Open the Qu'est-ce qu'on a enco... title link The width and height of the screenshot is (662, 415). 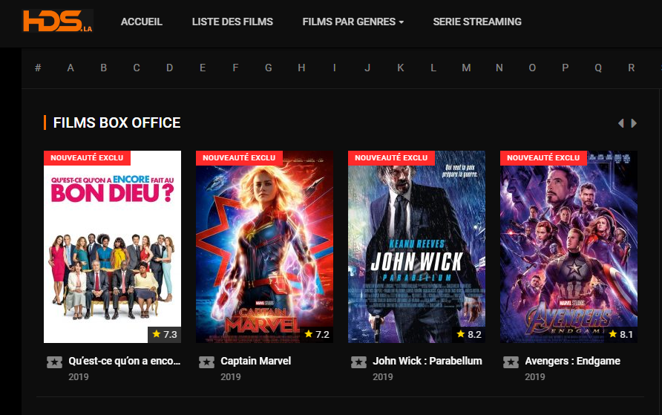click(125, 361)
